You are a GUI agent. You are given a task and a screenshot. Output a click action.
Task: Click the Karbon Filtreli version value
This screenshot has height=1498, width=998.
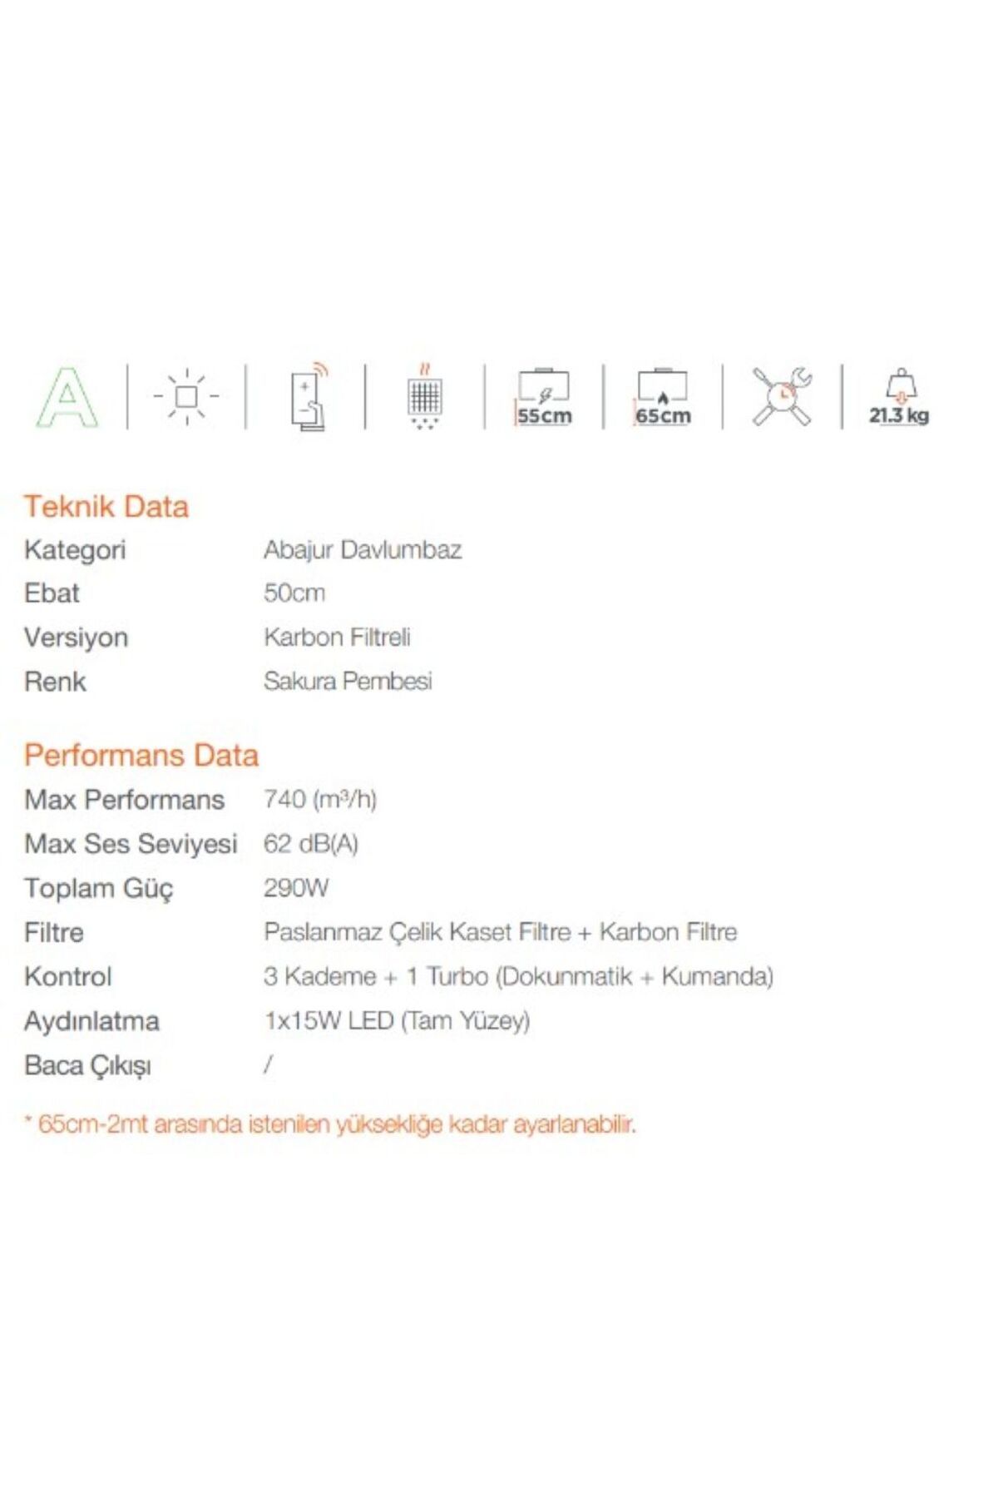click(337, 637)
